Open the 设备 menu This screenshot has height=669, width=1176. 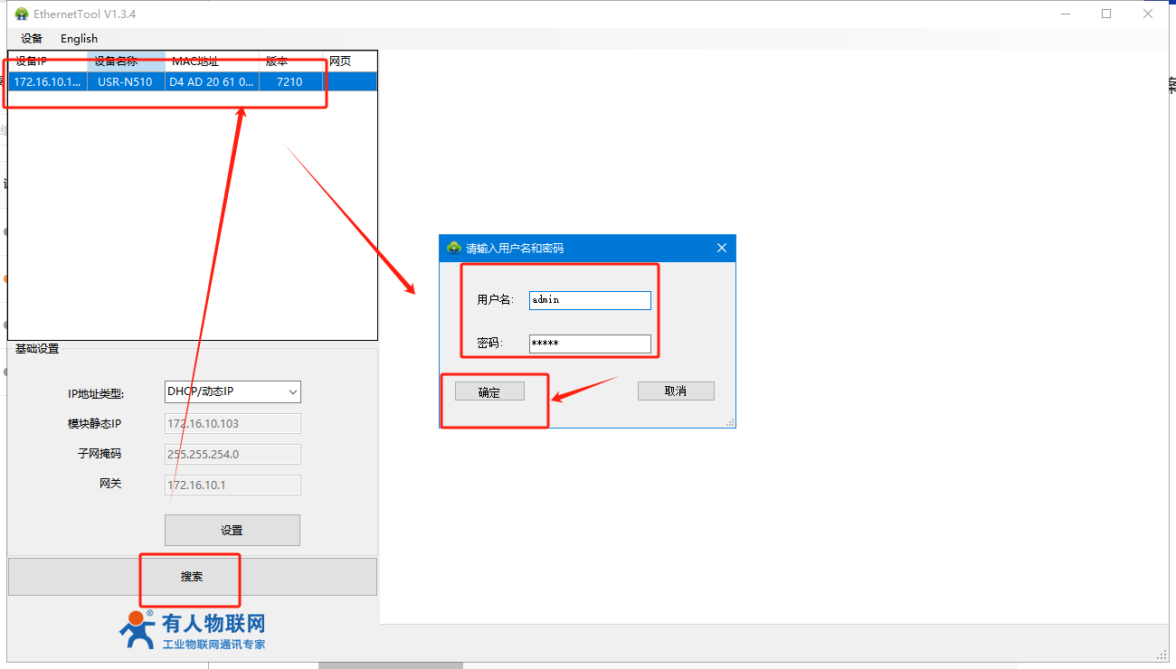point(32,39)
